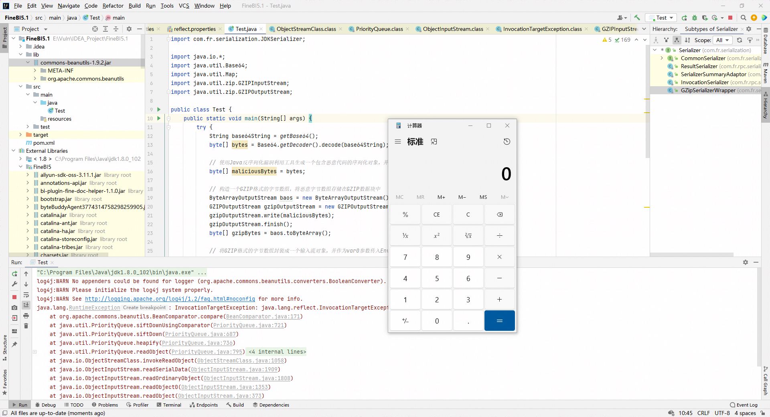Open the Scope All dropdown

723,40
